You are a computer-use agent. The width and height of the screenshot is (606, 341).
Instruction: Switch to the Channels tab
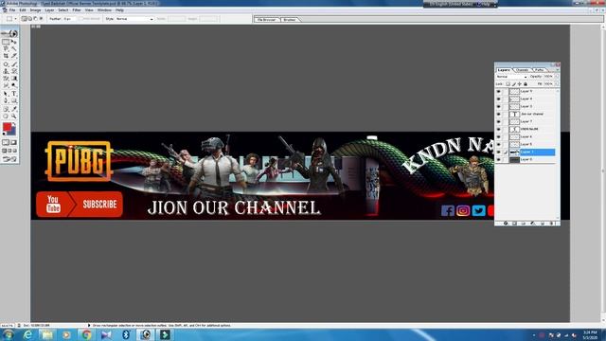point(522,70)
